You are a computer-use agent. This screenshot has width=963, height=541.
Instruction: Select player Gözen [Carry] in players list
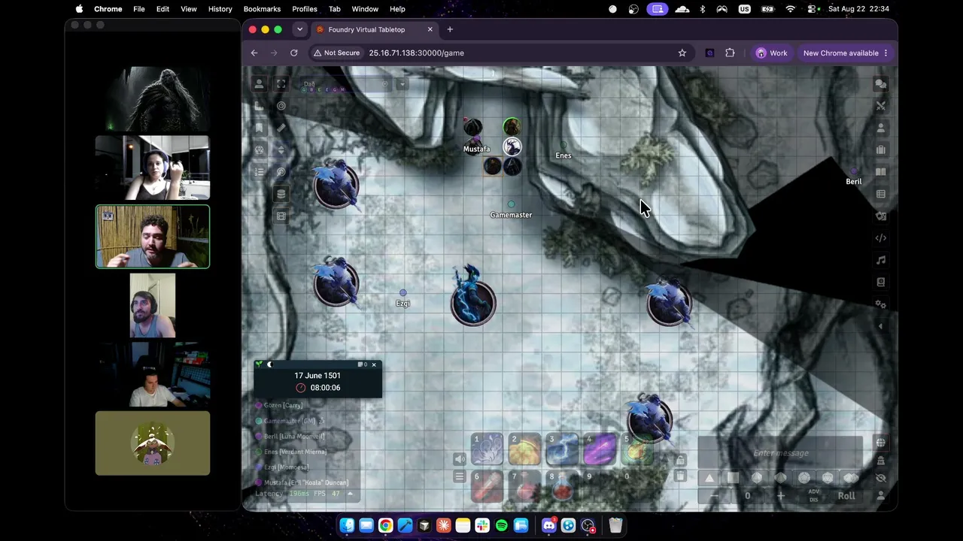click(x=283, y=406)
